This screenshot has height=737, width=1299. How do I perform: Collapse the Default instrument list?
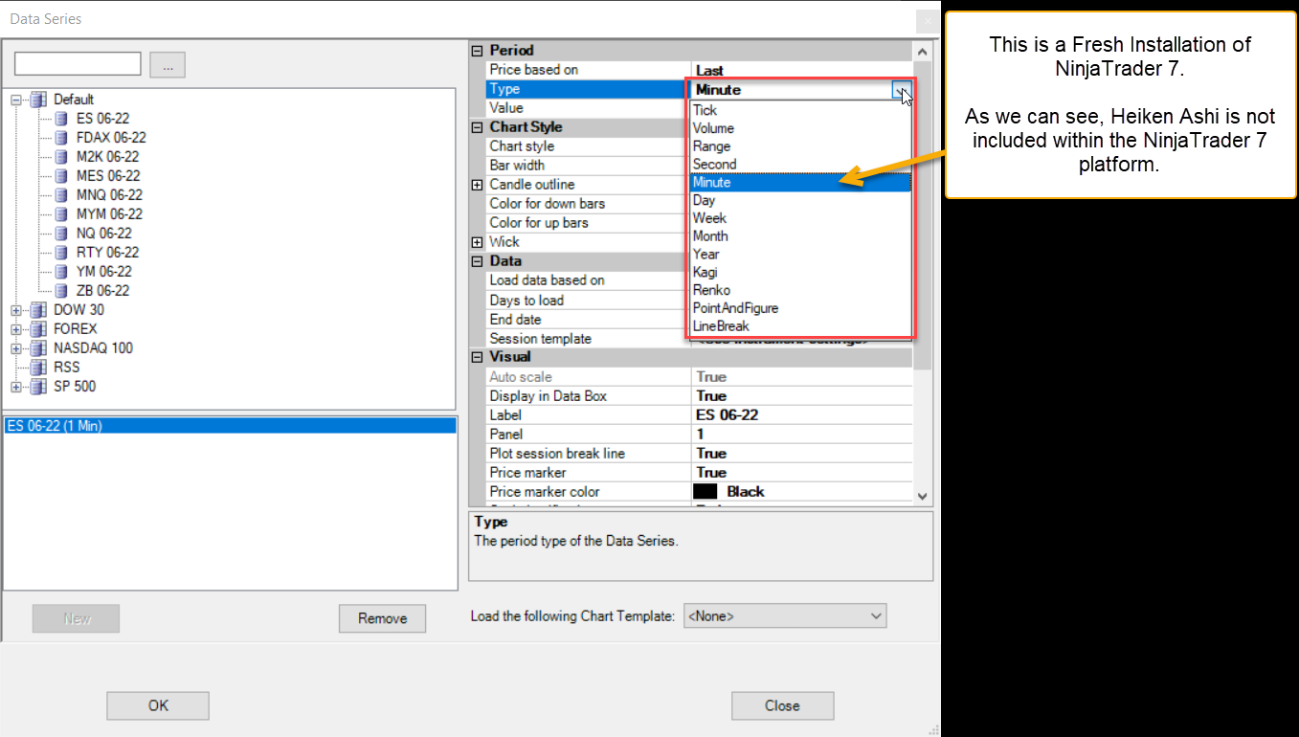(16, 100)
